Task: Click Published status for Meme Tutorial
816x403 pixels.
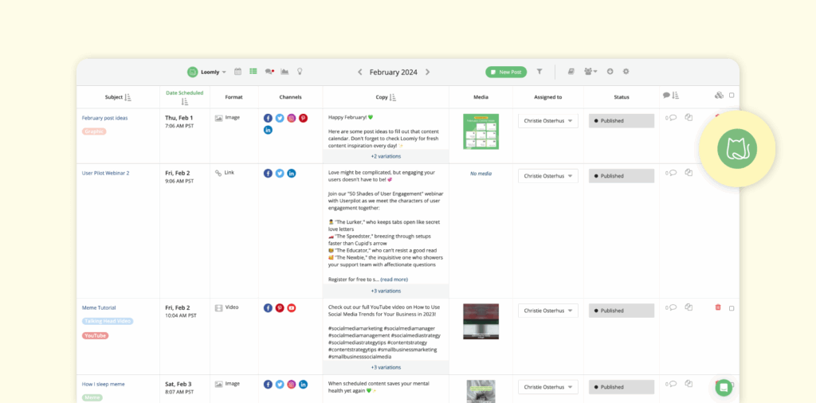Action: pyautogui.click(x=622, y=311)
